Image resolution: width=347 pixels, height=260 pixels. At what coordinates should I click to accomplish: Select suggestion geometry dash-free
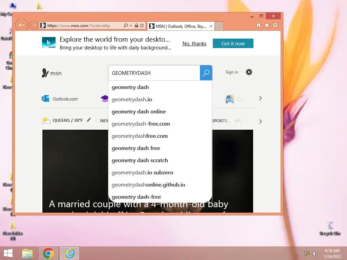coord(160,197)
